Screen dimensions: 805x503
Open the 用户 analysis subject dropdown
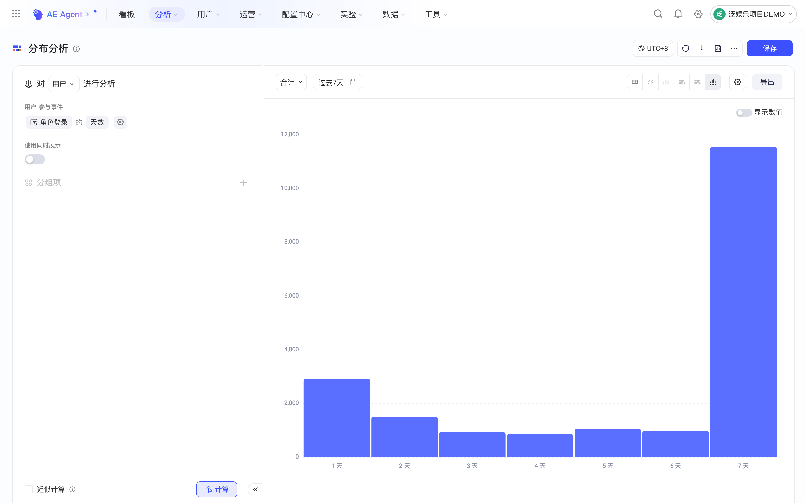click(64, 84)
